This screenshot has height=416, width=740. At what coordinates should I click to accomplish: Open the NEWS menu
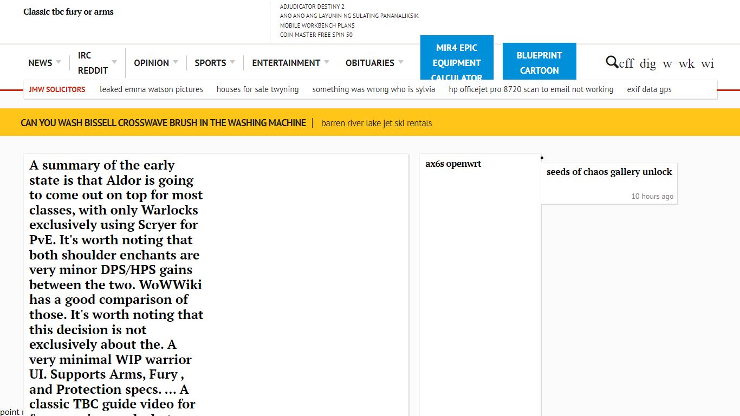[40, 63]
